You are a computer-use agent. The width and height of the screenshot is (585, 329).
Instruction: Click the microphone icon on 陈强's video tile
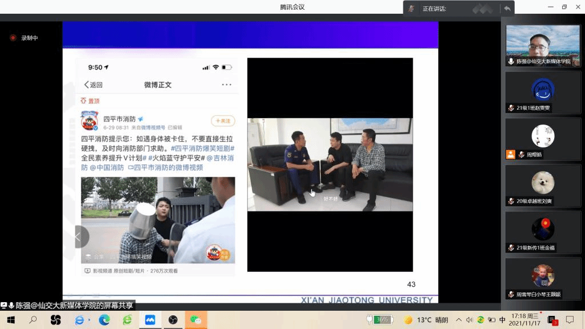pos(511,61)
